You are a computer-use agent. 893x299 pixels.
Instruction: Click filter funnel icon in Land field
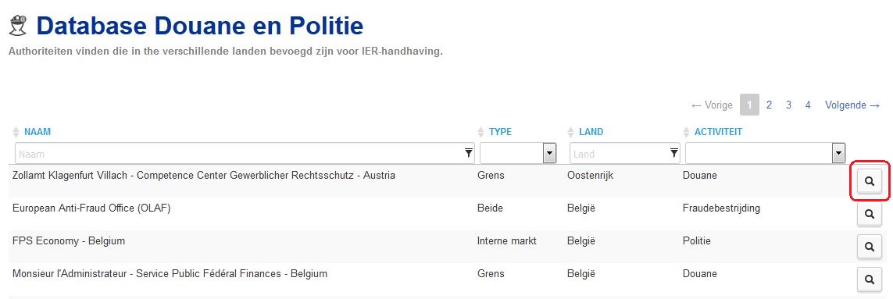click(673, 153)
